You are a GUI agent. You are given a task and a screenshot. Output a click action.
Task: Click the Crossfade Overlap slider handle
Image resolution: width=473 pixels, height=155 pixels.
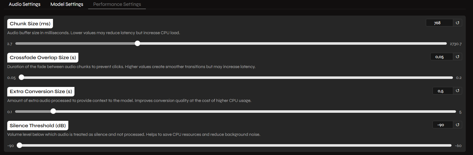tap(21, 77)
